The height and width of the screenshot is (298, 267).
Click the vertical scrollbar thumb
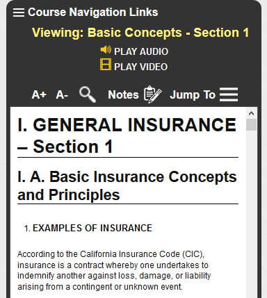coord(251,124)
